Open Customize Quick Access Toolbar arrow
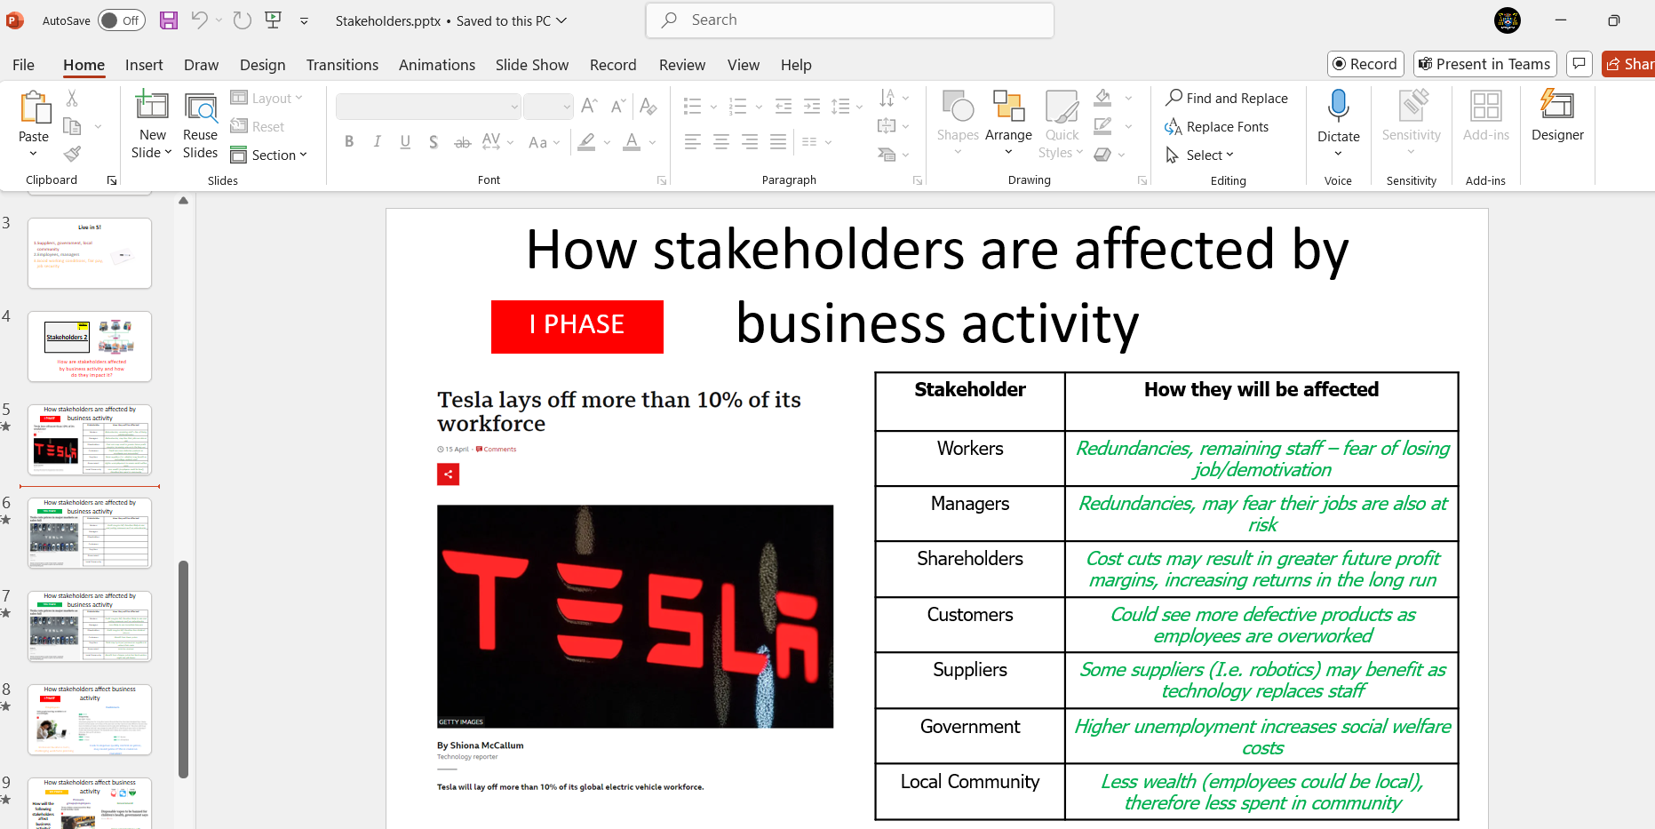1655x829 pixels. tap(304, 21)
